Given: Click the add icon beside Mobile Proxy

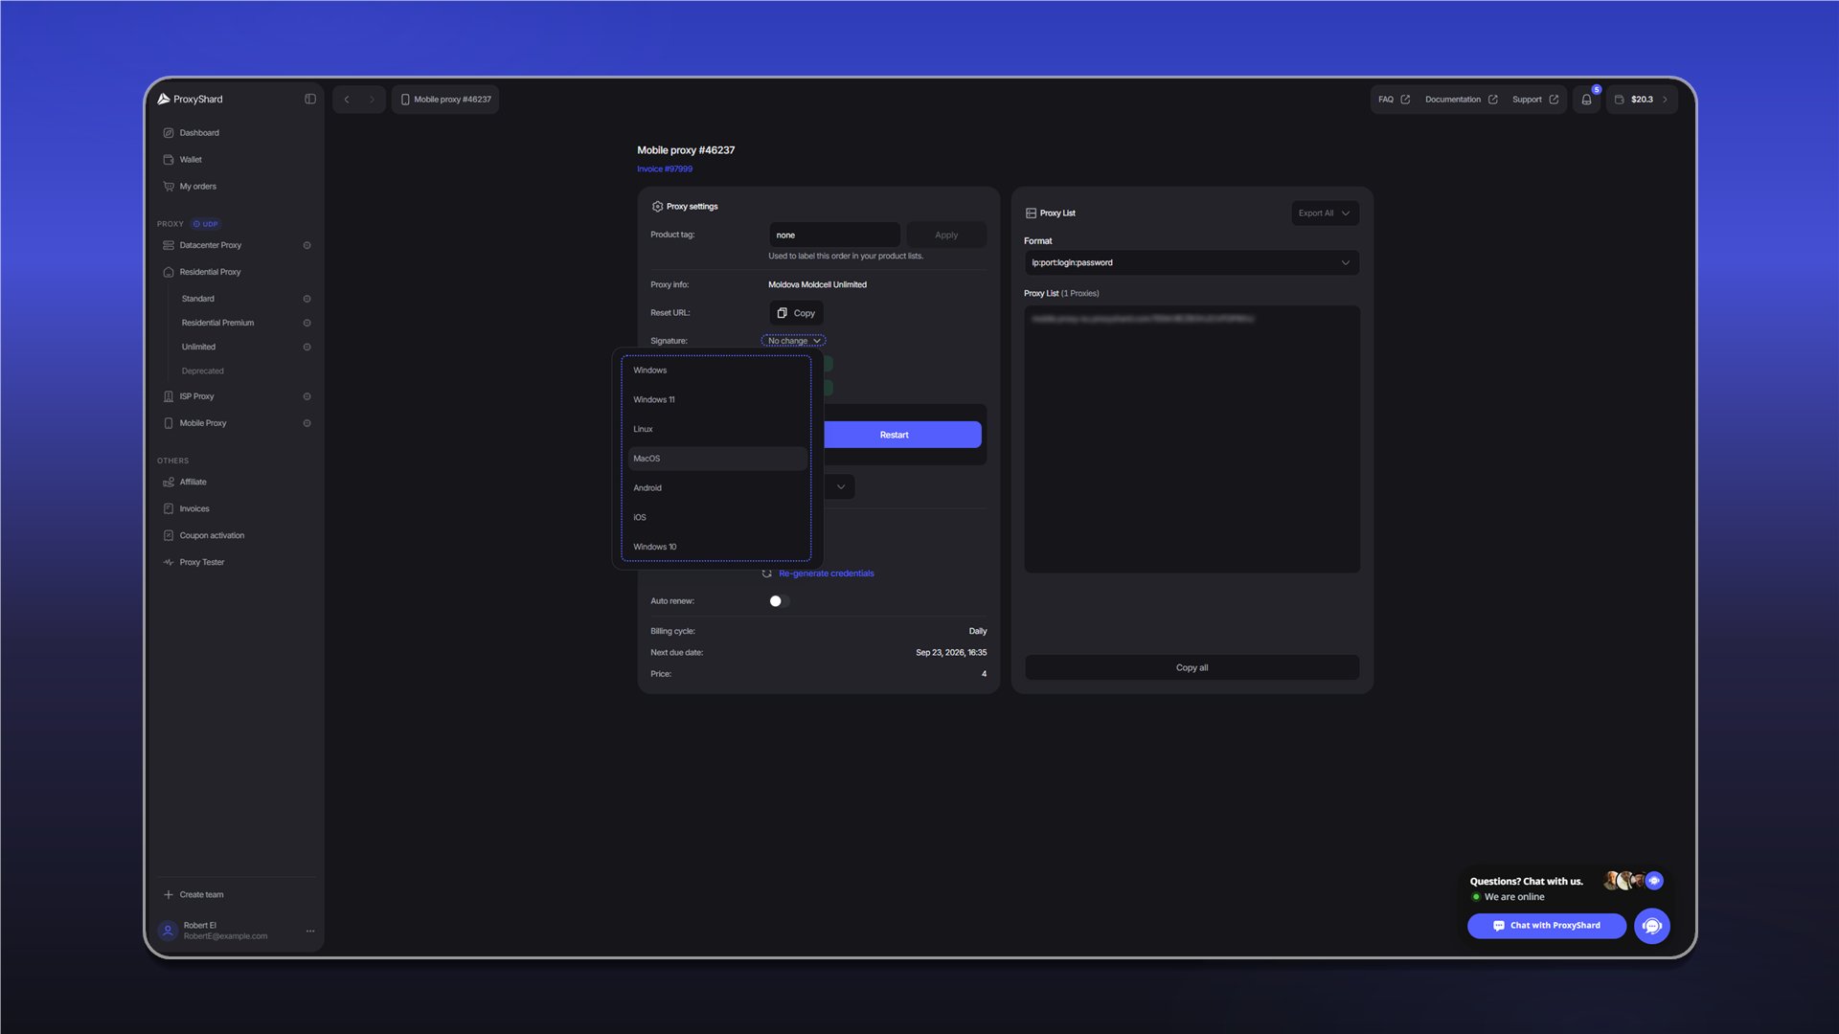Looking at the screenshot, I should click(x=307, y=423).
